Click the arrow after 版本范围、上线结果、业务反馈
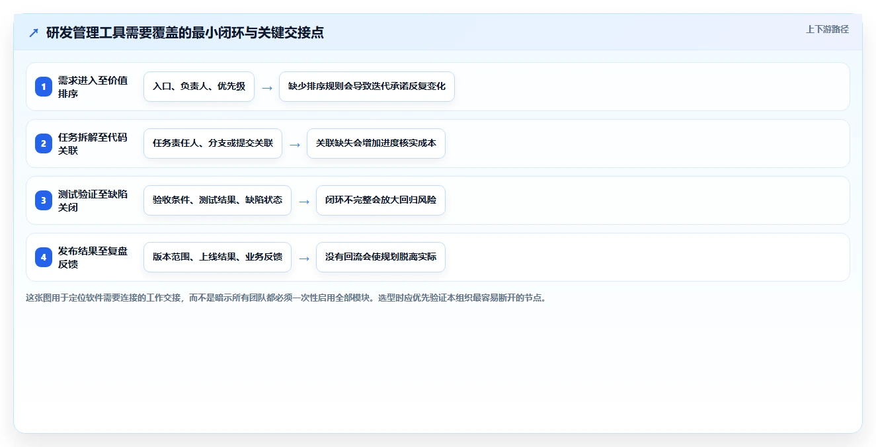Screen dimensions: 876x447 [304, 258]
